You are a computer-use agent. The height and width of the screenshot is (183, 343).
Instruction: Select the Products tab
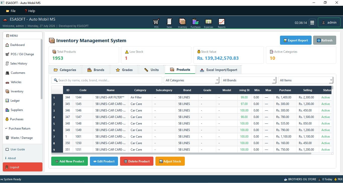(x=180, y=70)
